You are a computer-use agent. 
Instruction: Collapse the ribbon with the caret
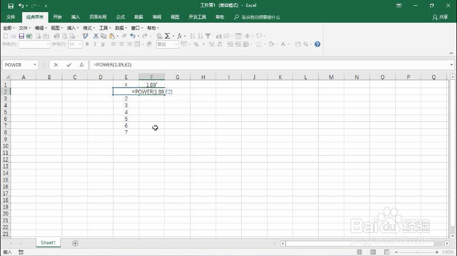(451, 53)
